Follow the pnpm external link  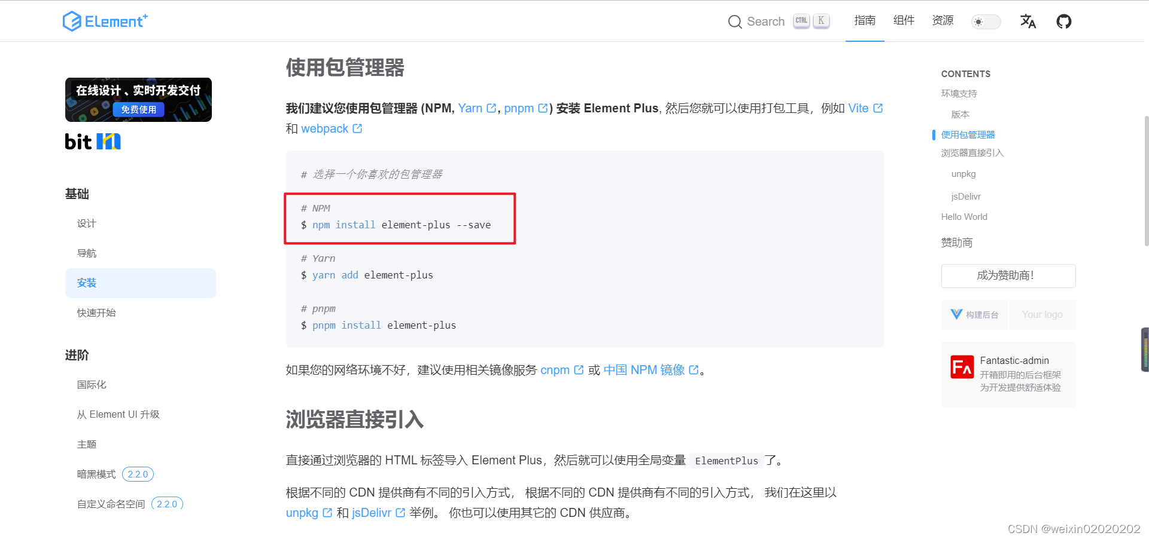[526, 108]
